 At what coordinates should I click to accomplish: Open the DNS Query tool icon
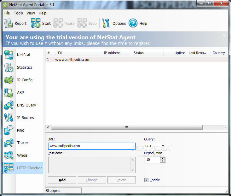coord(9,105)
